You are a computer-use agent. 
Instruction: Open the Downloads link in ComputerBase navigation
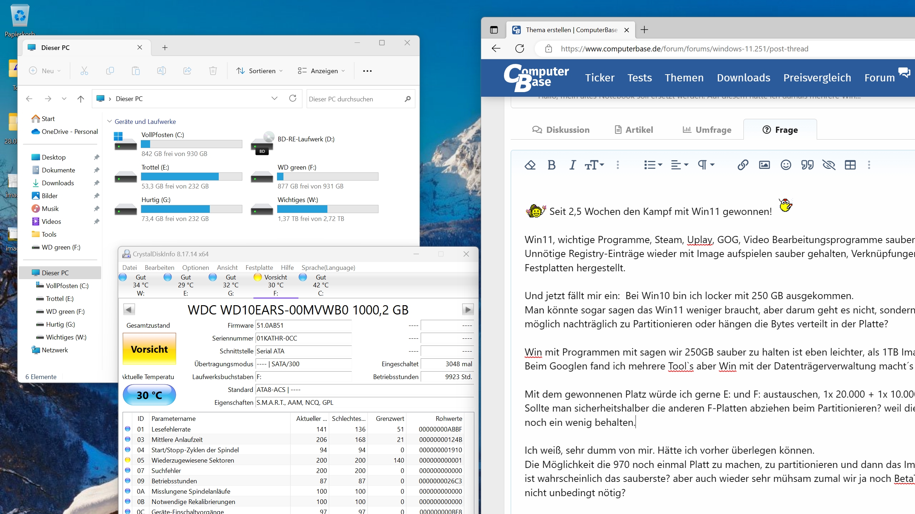[743, 78]
